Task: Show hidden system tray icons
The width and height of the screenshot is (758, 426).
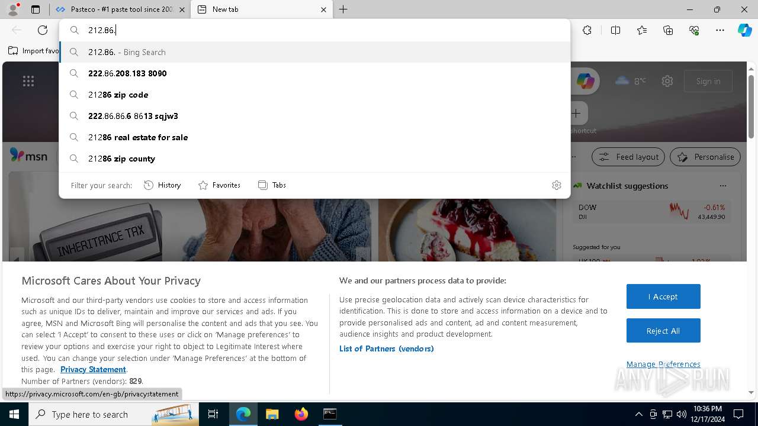Action: pos(638,414)
